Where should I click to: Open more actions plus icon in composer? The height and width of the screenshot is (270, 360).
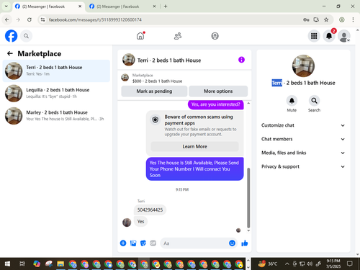123,243
